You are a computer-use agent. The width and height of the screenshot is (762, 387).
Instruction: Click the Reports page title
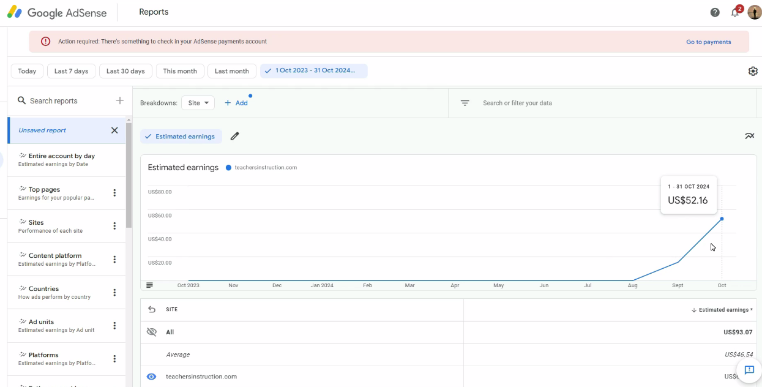[154, 12]
